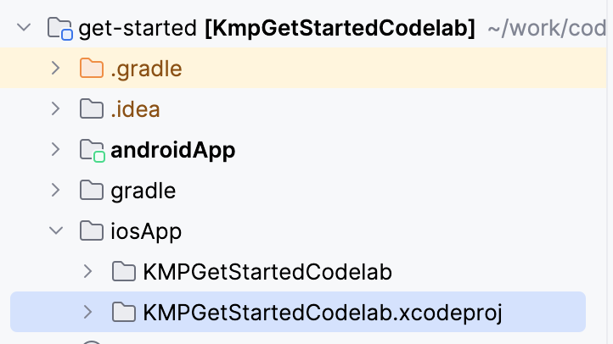Click the .idea folder icon
The image size is (613, 344).
[91, 109]
